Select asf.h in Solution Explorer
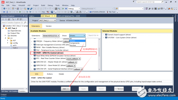This screenshot has height=100, width=178. pos(14,45)
